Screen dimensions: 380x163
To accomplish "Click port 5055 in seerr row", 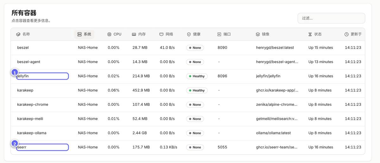I will (222, 147).
